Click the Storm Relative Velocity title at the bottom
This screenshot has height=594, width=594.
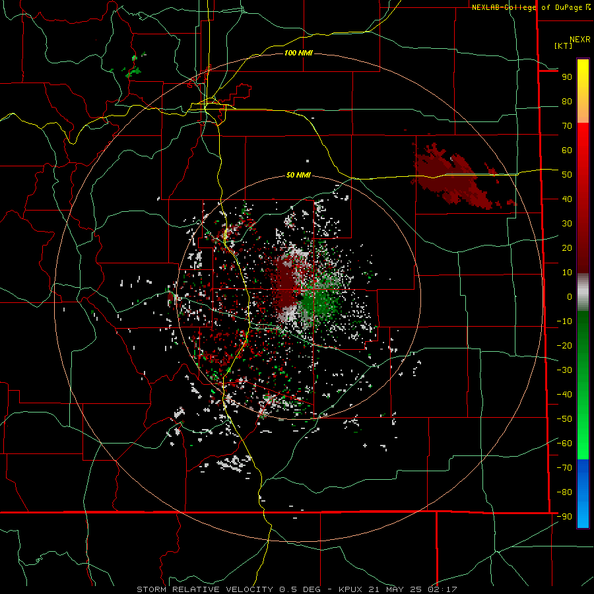pos(297,589)
